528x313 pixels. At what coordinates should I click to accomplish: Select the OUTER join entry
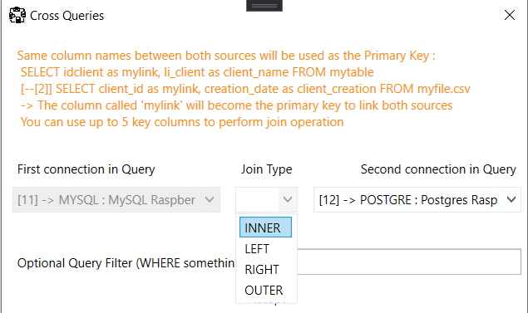[x=265, y=290]
